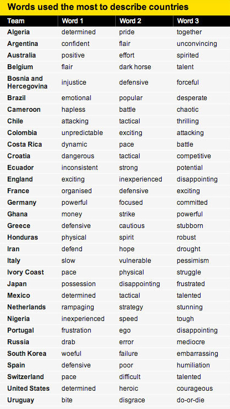Click Spain's word 'humiliation'
Viewport: 230px width, 409px height.
pos(193,365)
